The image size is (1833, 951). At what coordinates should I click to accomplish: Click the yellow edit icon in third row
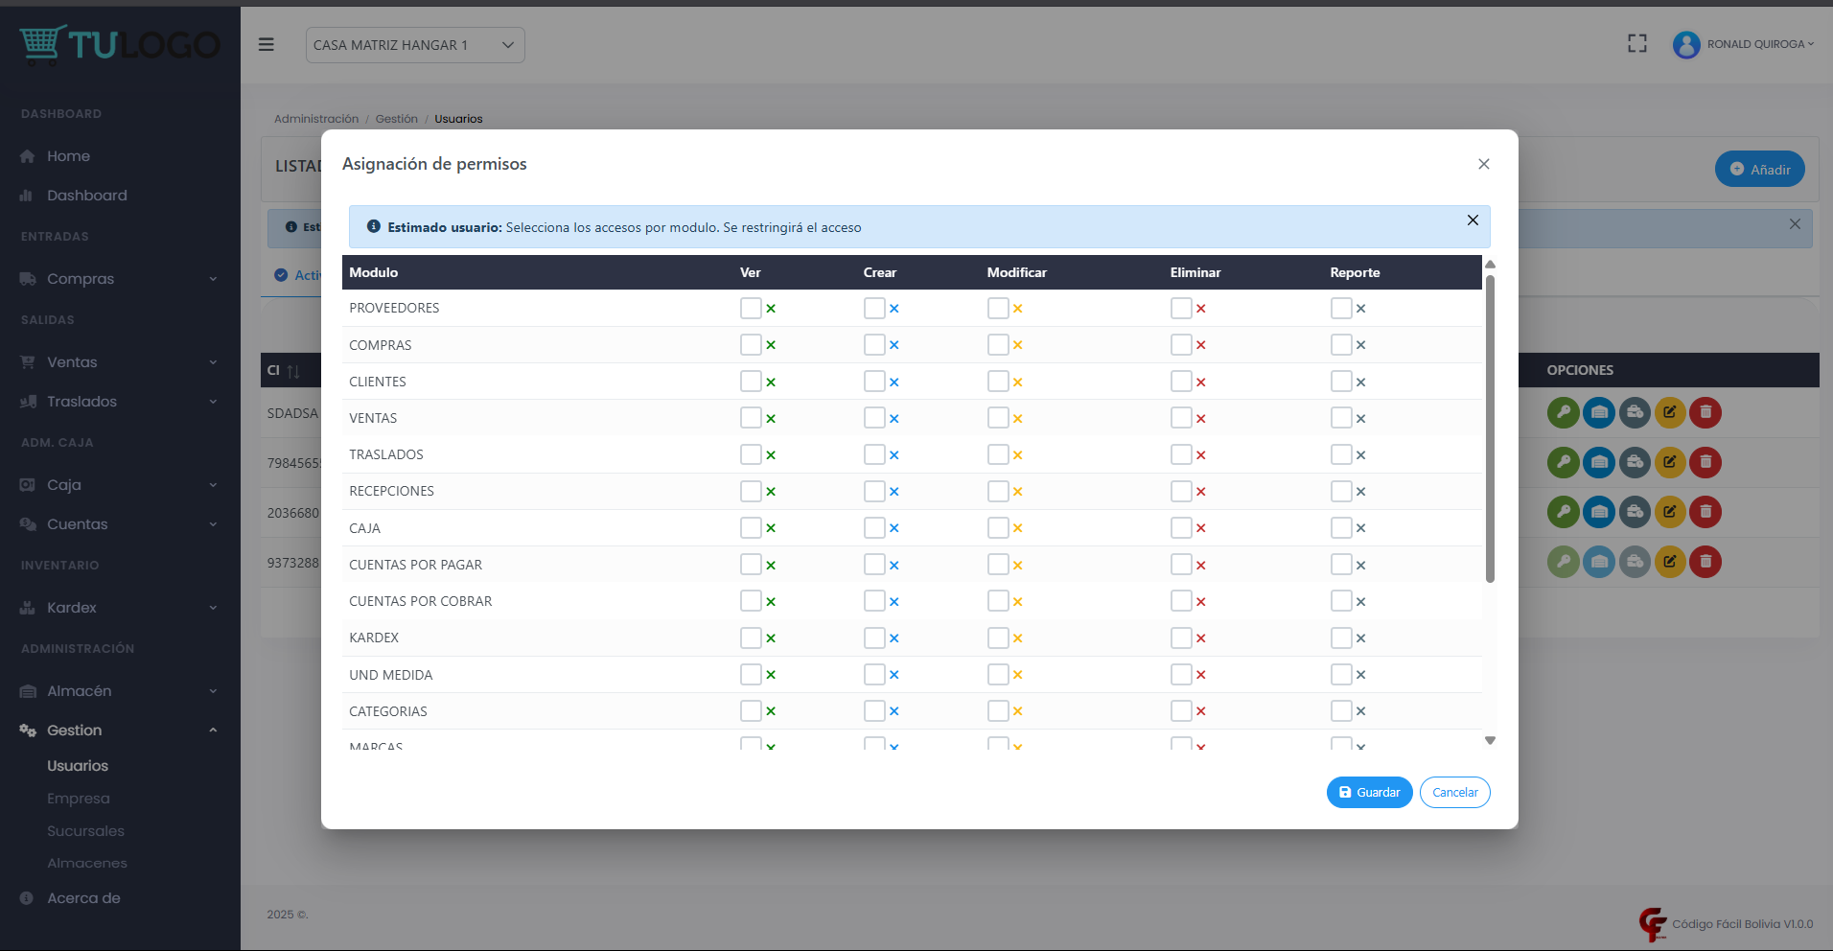[x=1669, y=512]
